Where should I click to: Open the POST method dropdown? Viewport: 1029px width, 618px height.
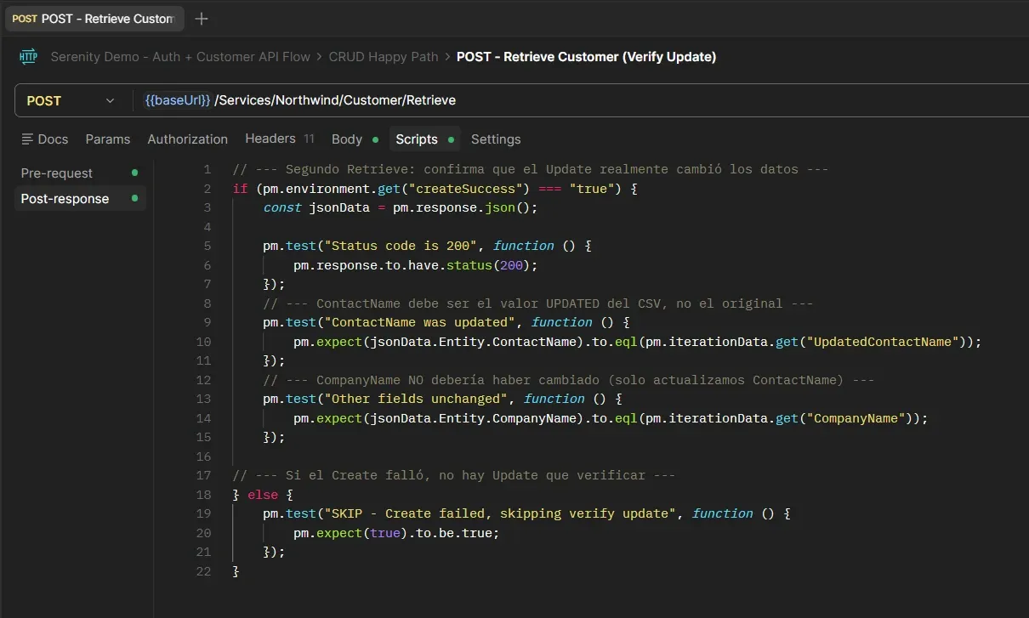point(109,99)
